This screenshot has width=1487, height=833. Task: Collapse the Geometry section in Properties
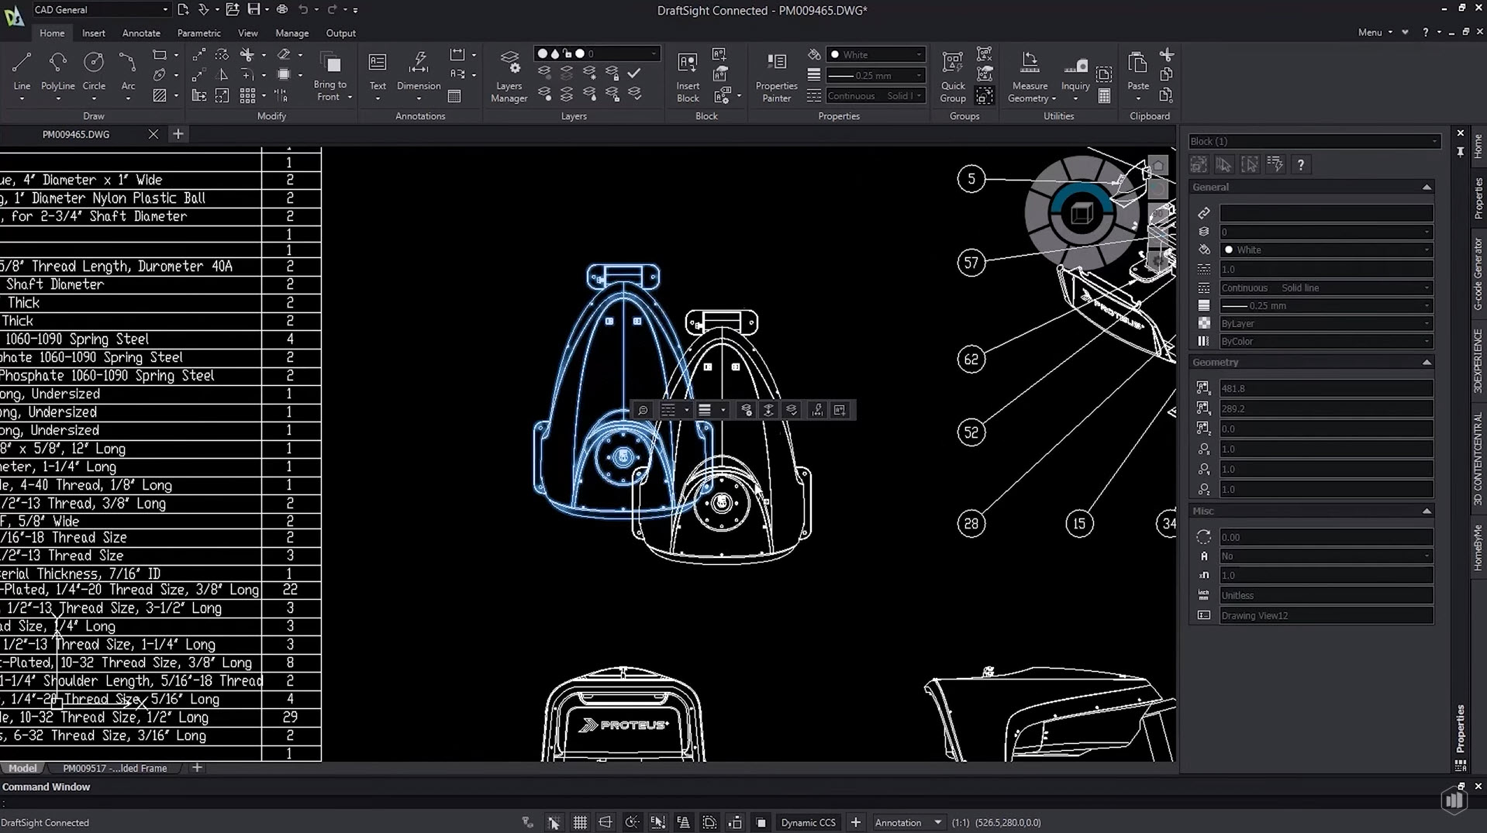click(x=1427, y=363)
